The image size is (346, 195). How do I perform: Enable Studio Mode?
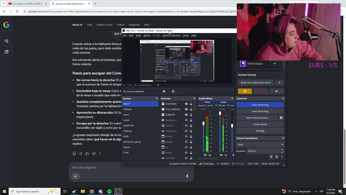(x=260, y=124)
